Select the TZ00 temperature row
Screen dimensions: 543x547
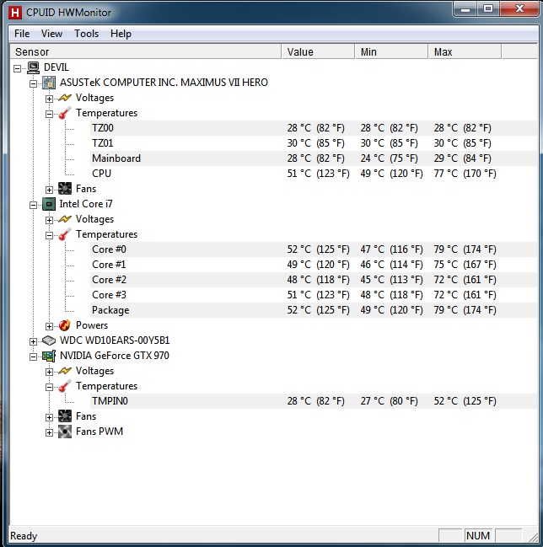(313, 128)
